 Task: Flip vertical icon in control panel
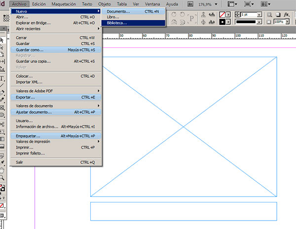[183, 22]
